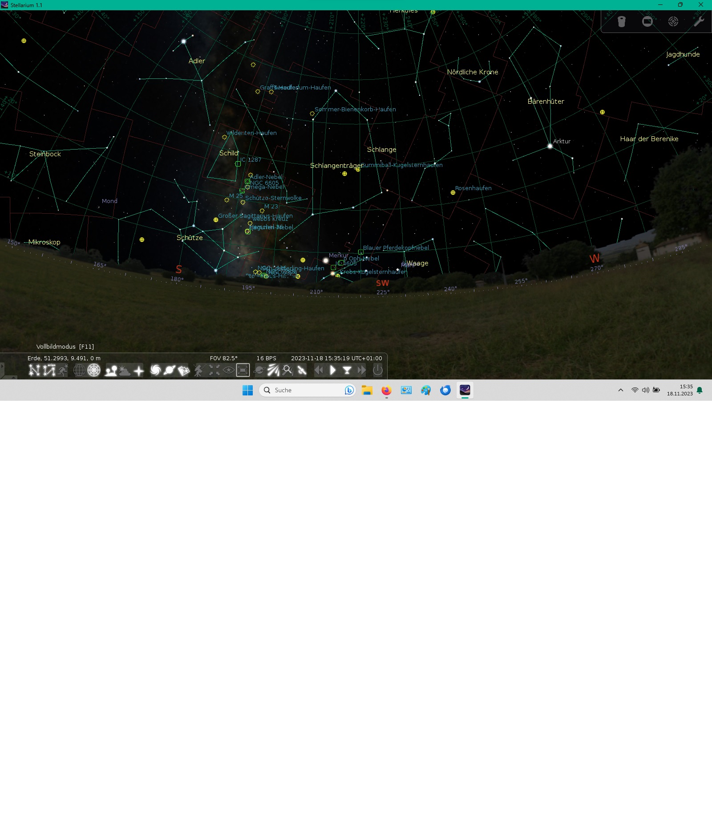Toggle ground landscape display
This screenshot has width=712, height=826.
111,370
